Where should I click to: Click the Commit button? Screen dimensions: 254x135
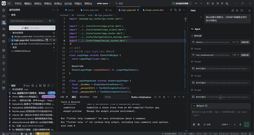pyautogui.click(x=30, y=28)
